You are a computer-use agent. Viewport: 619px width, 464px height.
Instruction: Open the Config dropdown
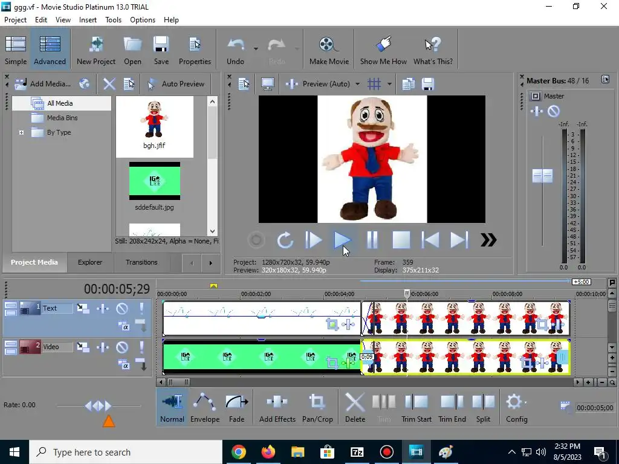tap(516, 408)
